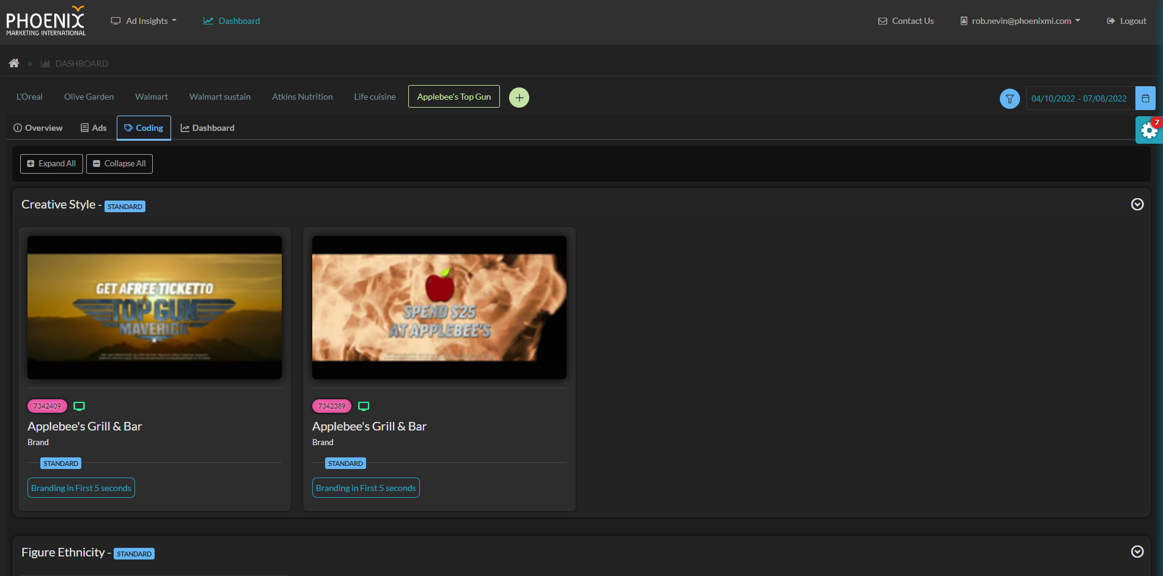This screenshot has width=1163, height=576.
Task: Click STANDARD label in the 7342409 card
Action: 61,463
